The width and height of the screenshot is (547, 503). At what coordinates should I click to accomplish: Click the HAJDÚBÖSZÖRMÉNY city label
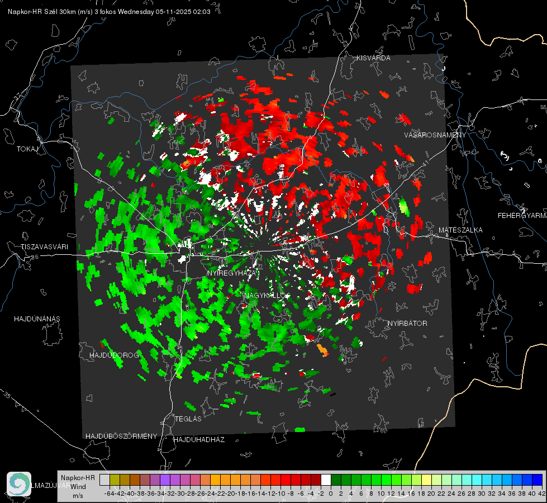pyautogui.click(x=121, y=436)
